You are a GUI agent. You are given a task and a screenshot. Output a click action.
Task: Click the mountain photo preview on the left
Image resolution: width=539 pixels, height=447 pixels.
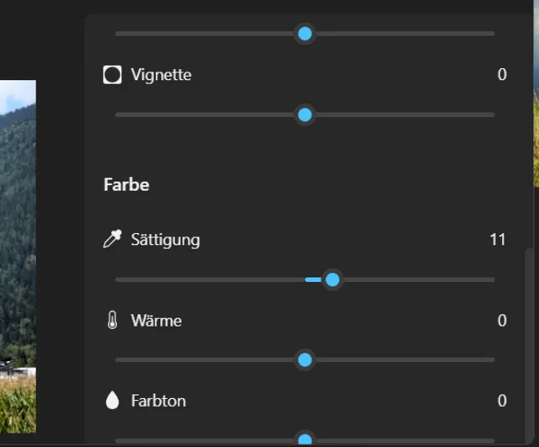tap(18, 253)
